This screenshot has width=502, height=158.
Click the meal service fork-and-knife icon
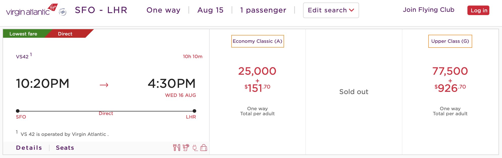pyautogui.click(x=177, y=148)
